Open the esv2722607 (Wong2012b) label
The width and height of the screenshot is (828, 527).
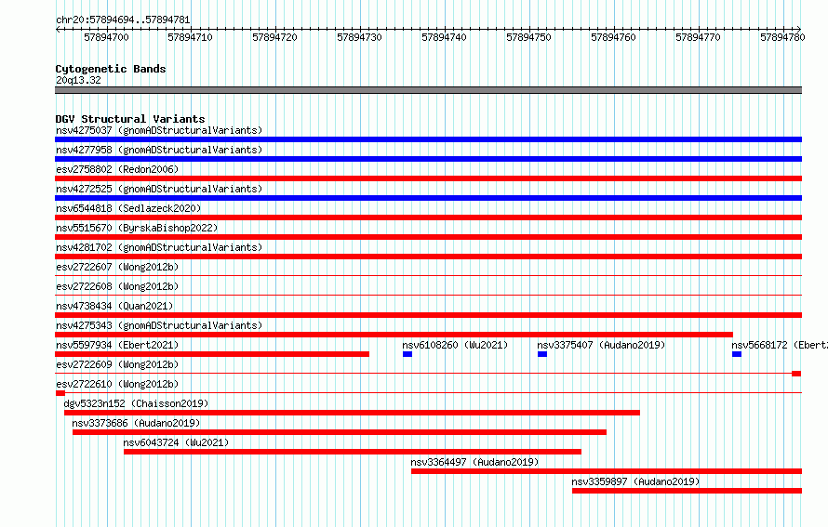click(117, 267)
